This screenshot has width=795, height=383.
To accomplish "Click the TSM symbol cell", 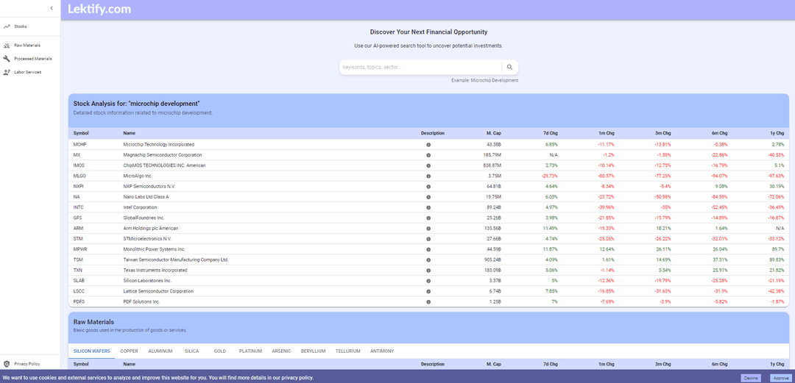I will tap(78, 260).
